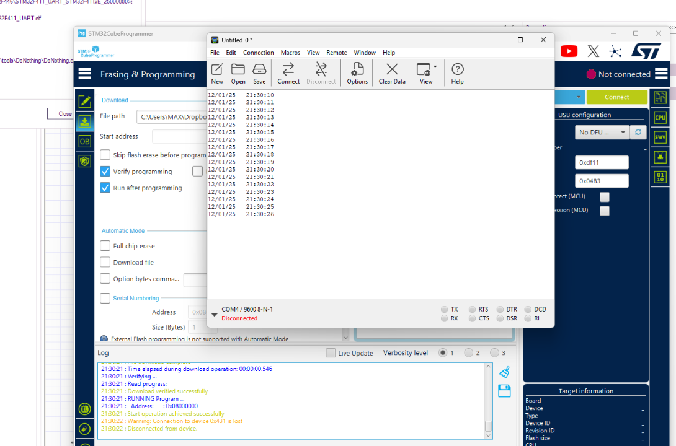The width and height of the screenshot is (676, 446).
Task: Toggle Skip flash erase before programming
Action: 105,154
